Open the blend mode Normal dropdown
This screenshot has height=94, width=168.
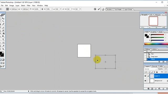[x=151, y=69]
